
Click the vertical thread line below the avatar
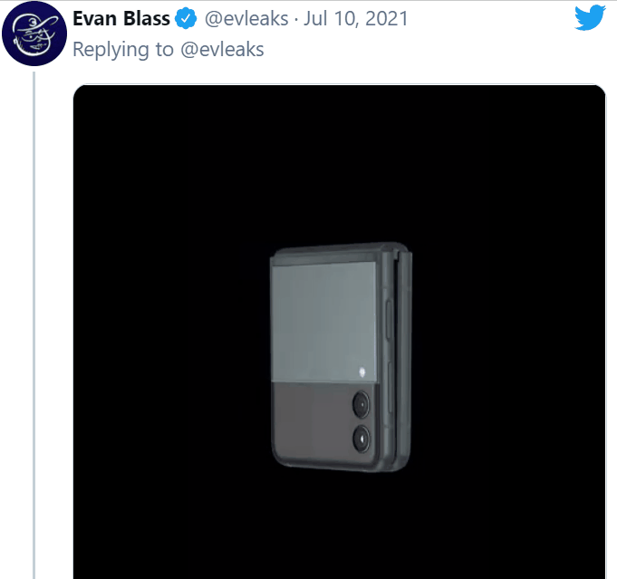point(34,325)
